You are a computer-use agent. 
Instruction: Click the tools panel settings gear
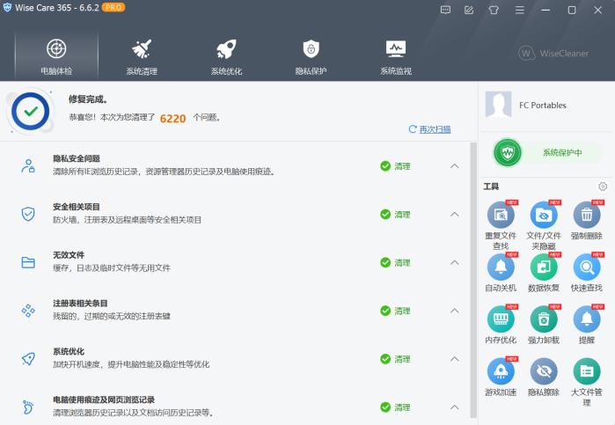(x=603, y=187)
